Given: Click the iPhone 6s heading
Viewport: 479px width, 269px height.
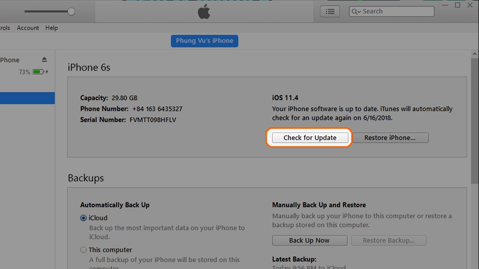Looking at the screenshot, I should (x=89, y=67).
